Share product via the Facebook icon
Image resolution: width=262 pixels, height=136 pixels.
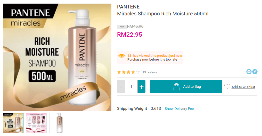[x=255, y=72]
